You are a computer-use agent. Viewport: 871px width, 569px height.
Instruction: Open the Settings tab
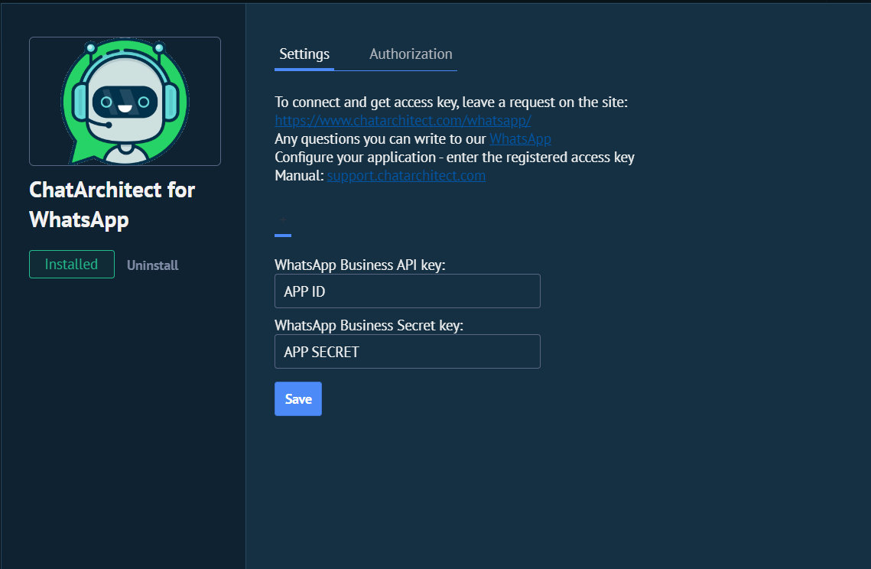click(304, 54)
